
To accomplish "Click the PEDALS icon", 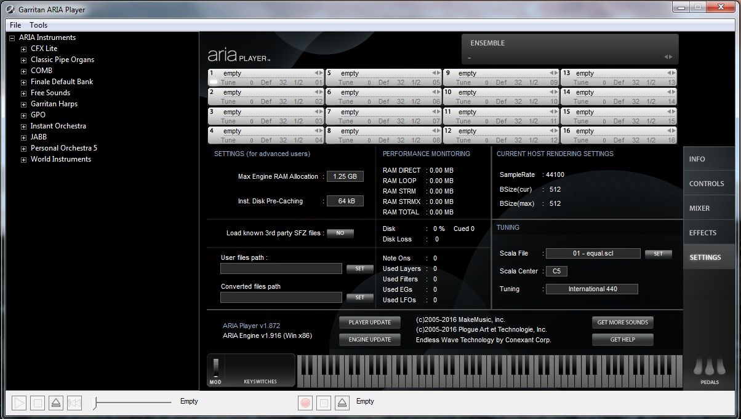I will point(710,370).
